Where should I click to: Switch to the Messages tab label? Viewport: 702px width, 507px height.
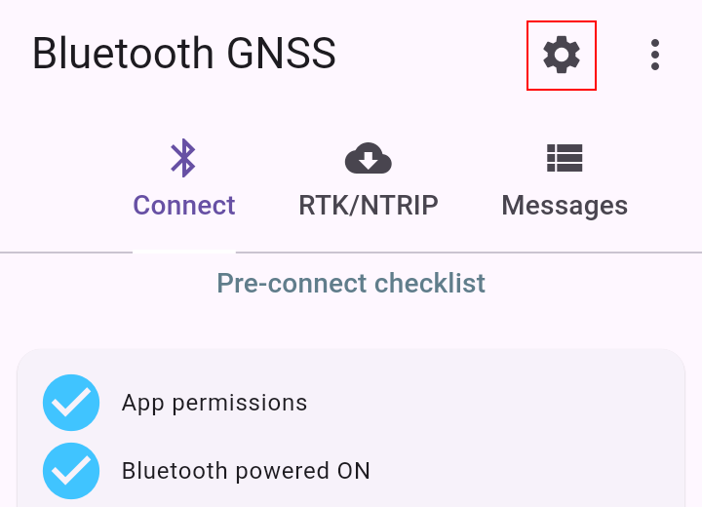pos(565,206)
